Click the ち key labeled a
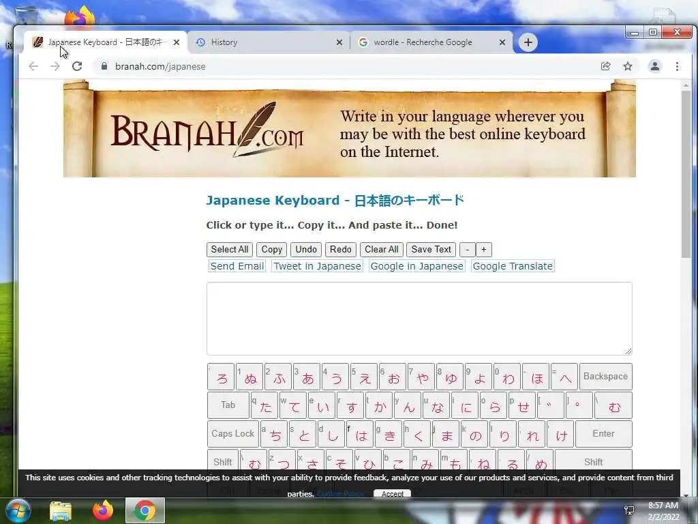The width and height of the screenshot is (698, 524). 274,433
